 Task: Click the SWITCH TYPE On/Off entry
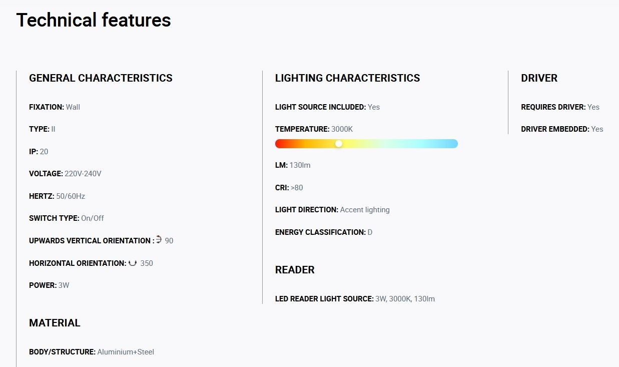pyautogui.click(x=67, y=218)
